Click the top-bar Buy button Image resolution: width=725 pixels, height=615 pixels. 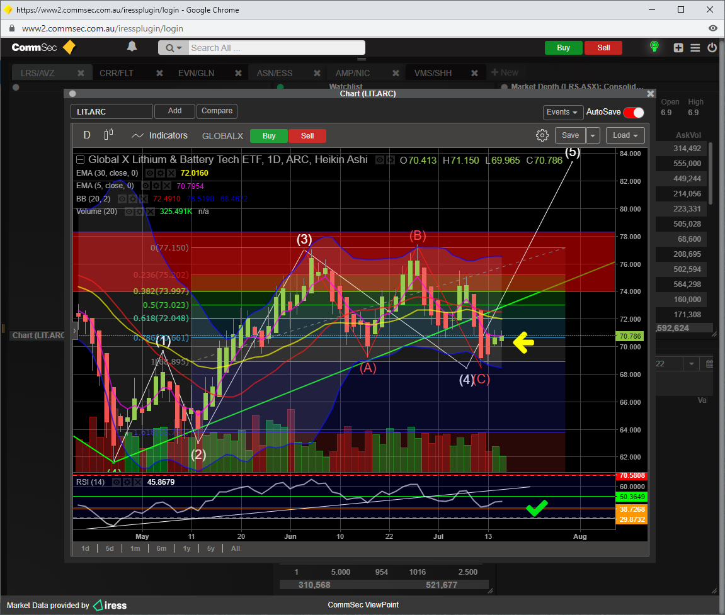563,48
